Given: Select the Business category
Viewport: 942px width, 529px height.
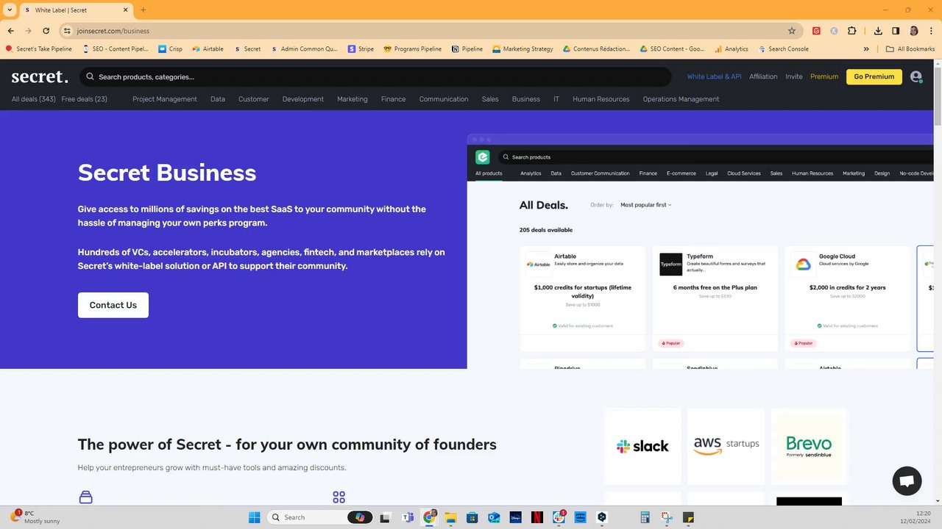Looking at the screenshot, I should click(x=526, y=99).
